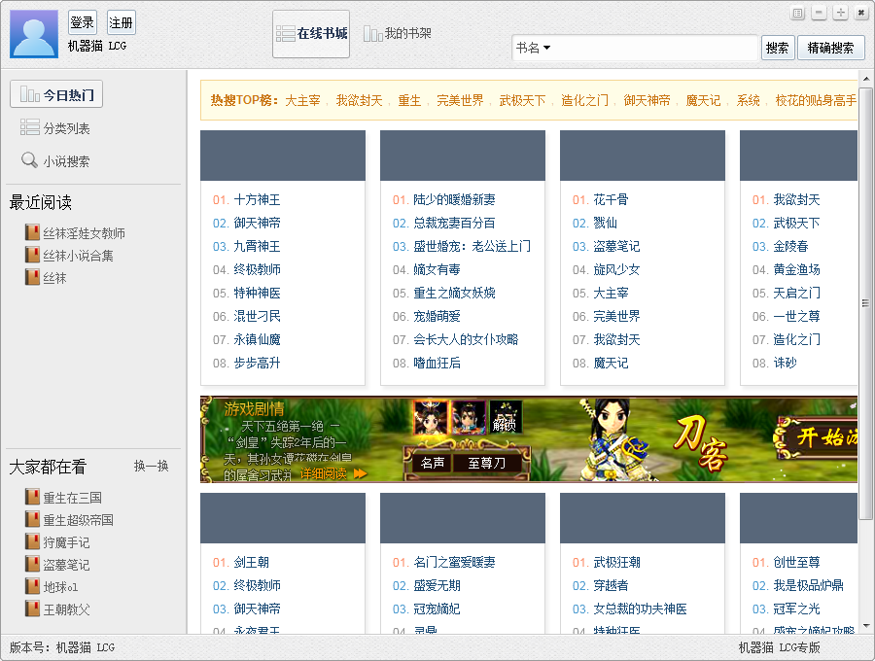Open book 剑王朝
875x661 pixels.
click(251, 562)
